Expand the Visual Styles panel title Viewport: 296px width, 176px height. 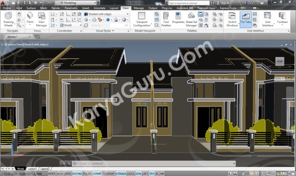[x=105, y=31]
